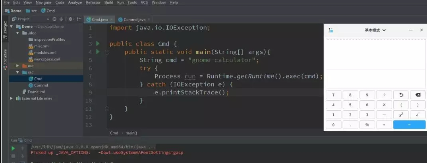Image resolution: width=427 pixels, height=163 pixels.
Task: Click the Stop square button in Run panel
Action: click(x=13, y=156)
